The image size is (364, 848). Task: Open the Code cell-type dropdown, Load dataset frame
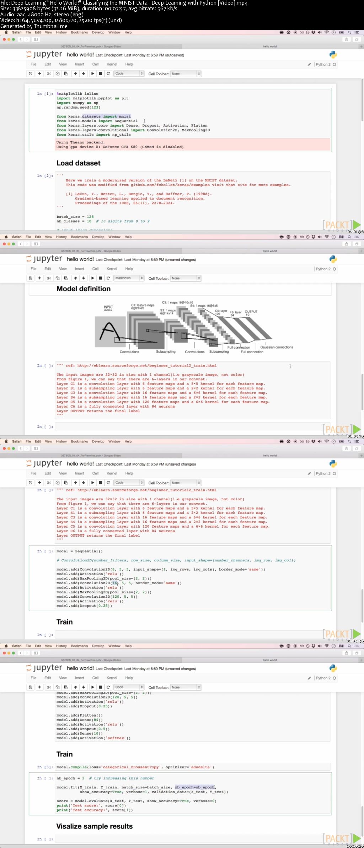(129, 74)
